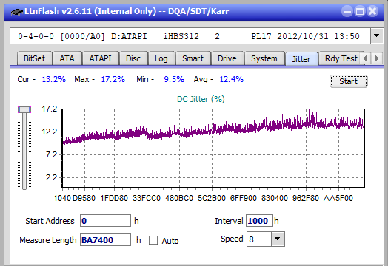Enable the Auto checkbox
Screen dimensions: 388x266
(153, 240)
